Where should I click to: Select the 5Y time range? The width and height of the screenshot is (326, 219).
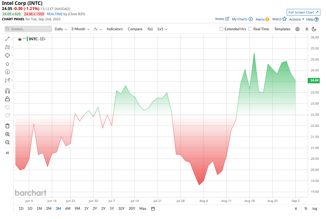tap(112, 208)
